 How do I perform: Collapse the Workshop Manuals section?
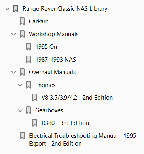pos(14,34)
